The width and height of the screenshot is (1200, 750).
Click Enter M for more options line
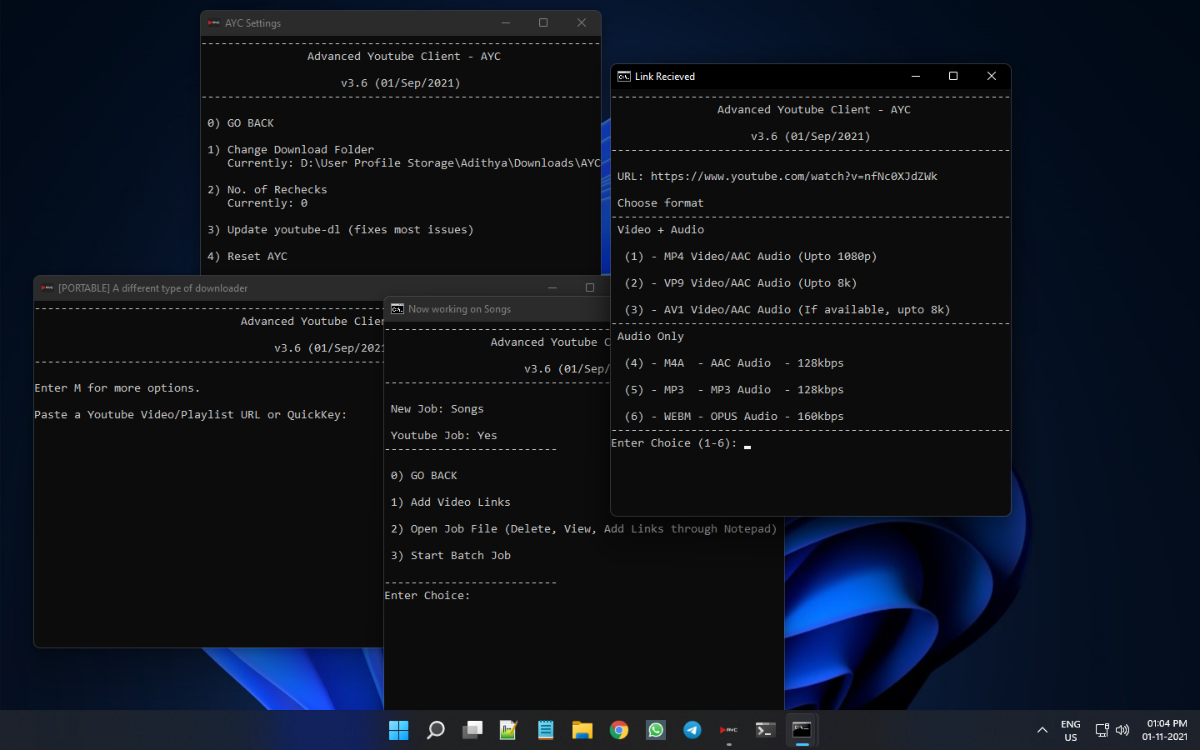[117, 388]
